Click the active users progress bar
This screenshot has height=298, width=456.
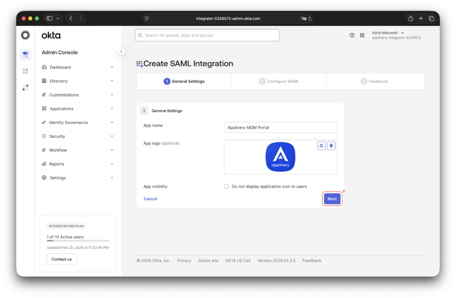(x=78, y=241)
